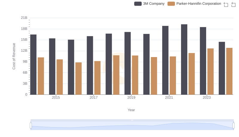The width and height of the screenshot is (239, 137).
Task: Click the Parker-Hannifin bar for 2020
Action: pos(154,76)
